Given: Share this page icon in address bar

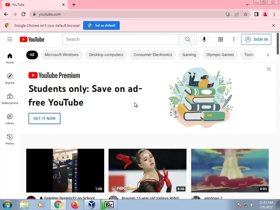Looking at the screenshot, I should pos(237,14).
